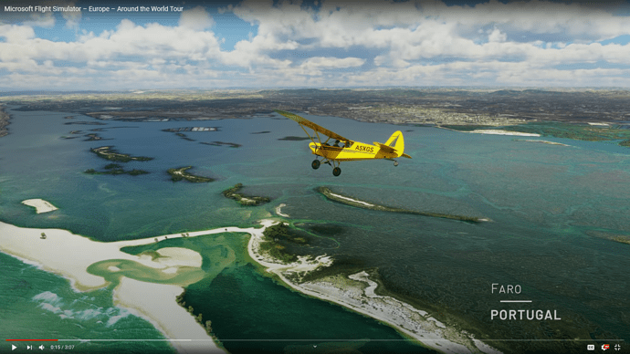The height and width of the screenshot is (354, 630).
Task: Exit full screen mode
Action: (x=617, y=348)
